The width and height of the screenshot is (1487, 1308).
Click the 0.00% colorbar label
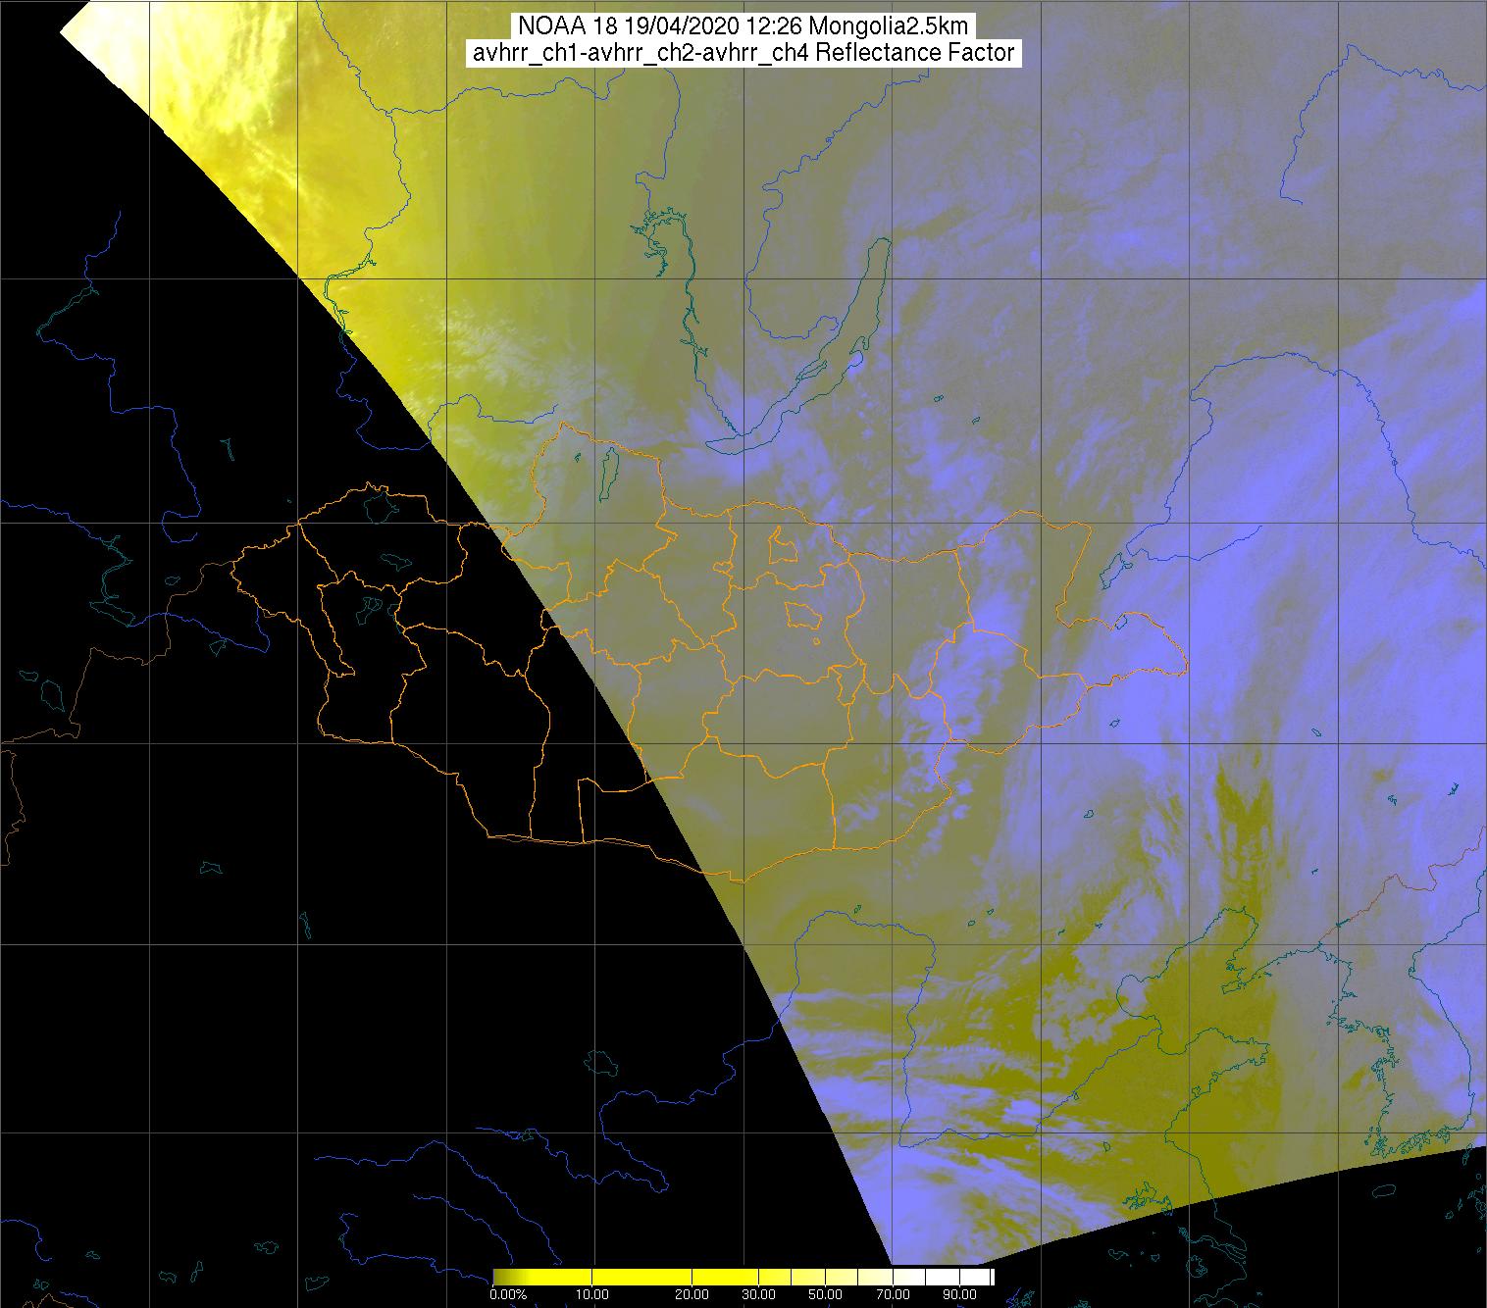point(508,1295)
